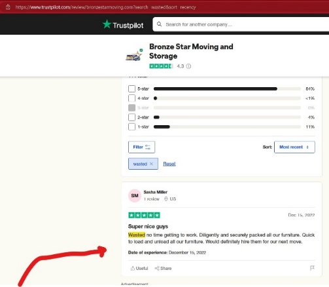This screenshot has width=329, height=287.
Task: Mark review as Useful thumbs-up
Action: [139, 268]
